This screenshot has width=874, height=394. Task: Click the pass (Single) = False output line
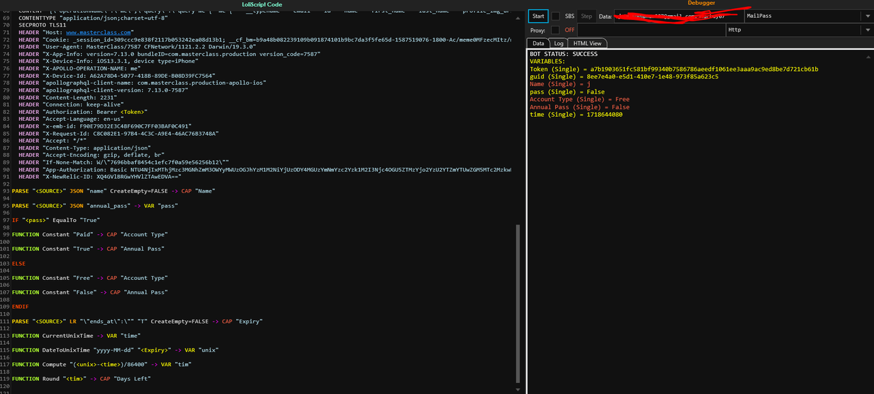click(x=567, y=92)
